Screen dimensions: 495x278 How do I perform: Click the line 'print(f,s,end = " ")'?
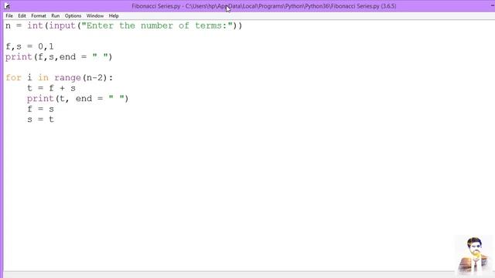tap(59, 57)
